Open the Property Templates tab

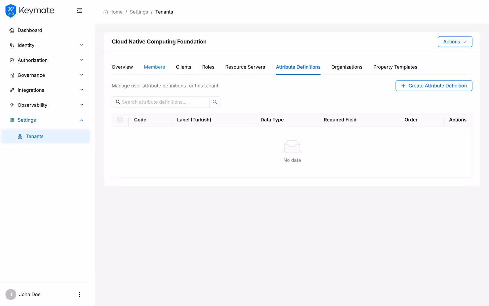coord(395,67)
